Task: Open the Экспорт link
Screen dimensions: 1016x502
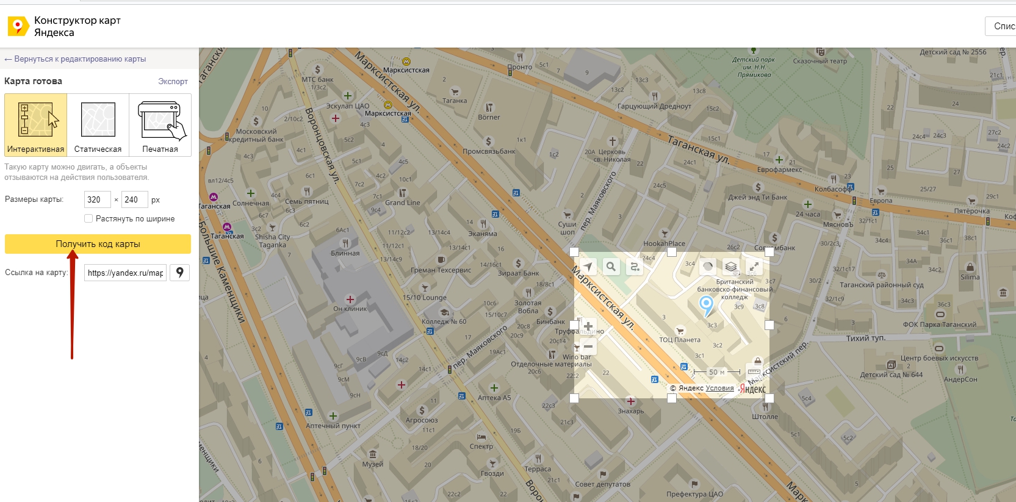Action: [173, 81]
